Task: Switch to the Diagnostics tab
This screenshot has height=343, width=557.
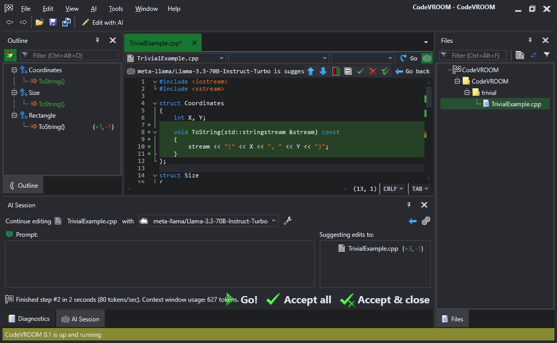Action: click(x=29, y=319)
